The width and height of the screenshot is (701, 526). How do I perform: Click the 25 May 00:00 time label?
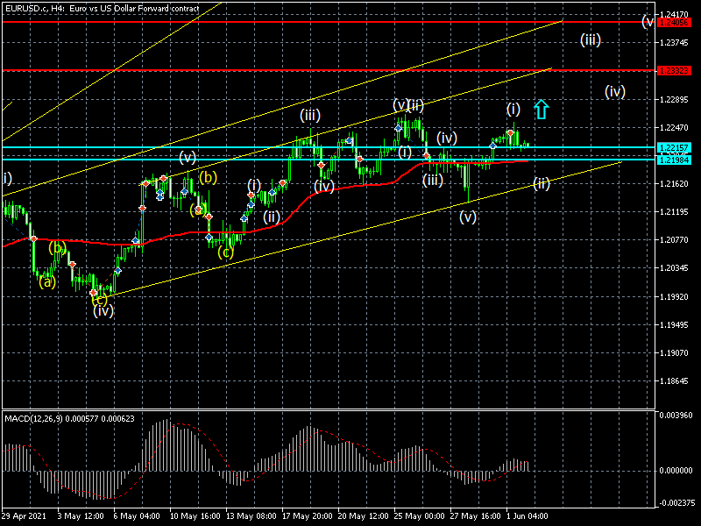click(x=420, y=515)
